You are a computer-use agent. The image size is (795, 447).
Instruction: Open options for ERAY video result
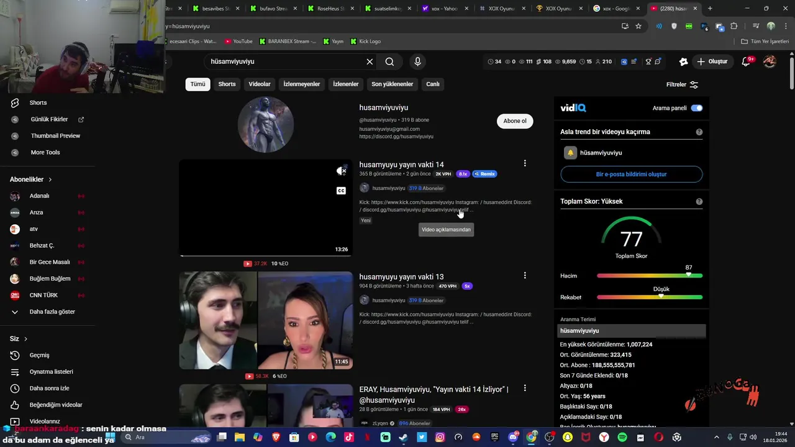pyautogui.click(x=525, y=388)
